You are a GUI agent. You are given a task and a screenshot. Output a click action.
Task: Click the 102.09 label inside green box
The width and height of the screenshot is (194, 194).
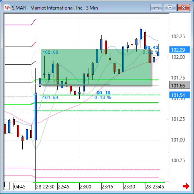tap(51, 52)
